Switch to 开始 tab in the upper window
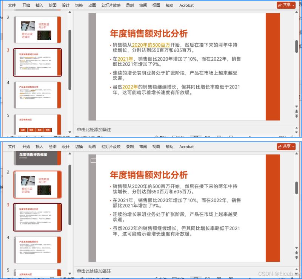This screenshot has width=302, height=279. pyautogui.click(x=26, y=5)
